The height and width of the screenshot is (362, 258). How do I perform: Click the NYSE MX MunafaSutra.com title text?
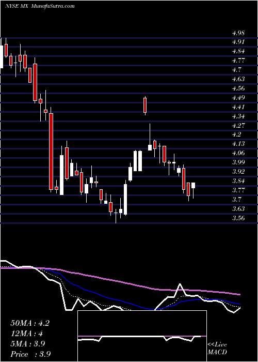click(40, 6)
